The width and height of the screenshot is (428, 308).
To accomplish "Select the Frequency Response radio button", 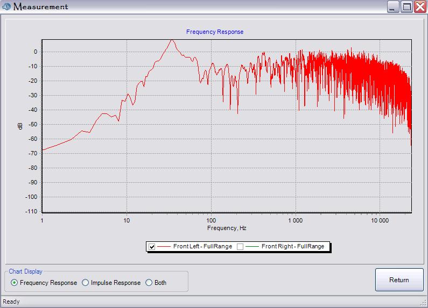I will point(14,283).
